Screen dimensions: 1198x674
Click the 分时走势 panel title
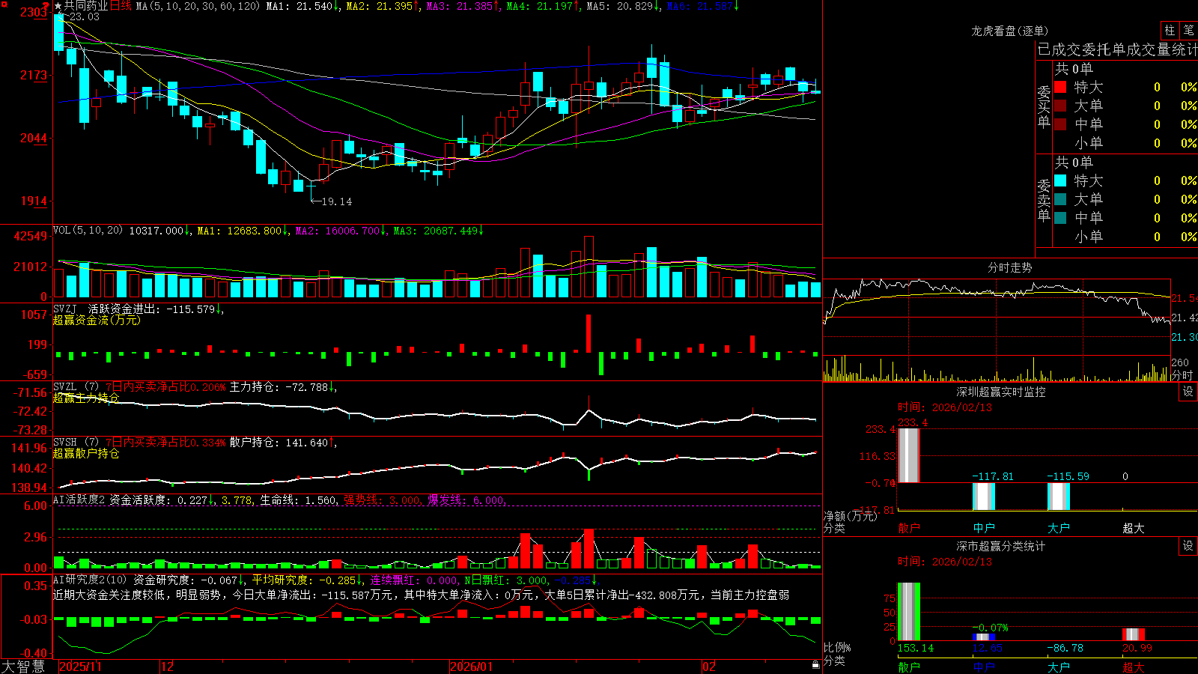point(1009,267)
